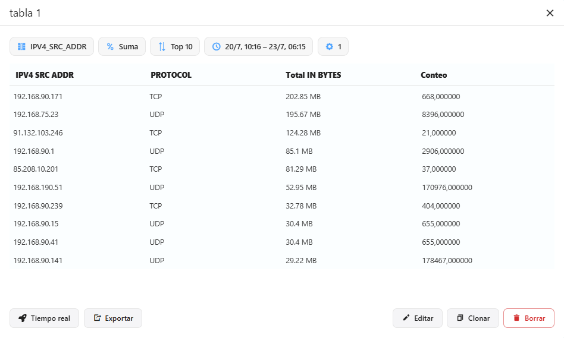564x338 pixels.
Task: Select the 192.168.190.51 address cell
Action: (37, 188)
